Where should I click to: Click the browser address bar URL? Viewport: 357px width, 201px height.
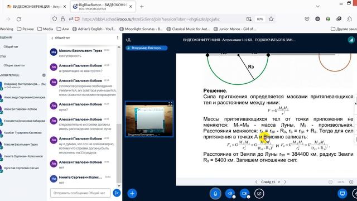151,19
